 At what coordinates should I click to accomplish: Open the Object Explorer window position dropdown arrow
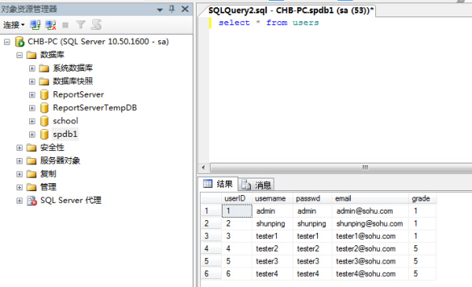point(160,10)
